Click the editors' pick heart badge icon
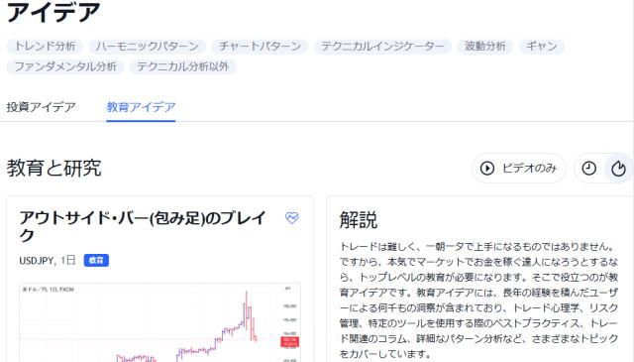The height and width of the screenshot is (362, 634). pyautogui.click(x=292, y=218)
